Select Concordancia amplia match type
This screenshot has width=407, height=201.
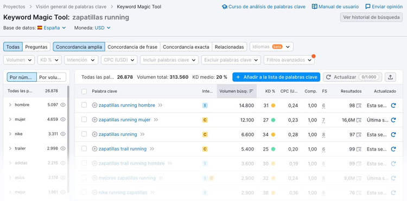79,47
